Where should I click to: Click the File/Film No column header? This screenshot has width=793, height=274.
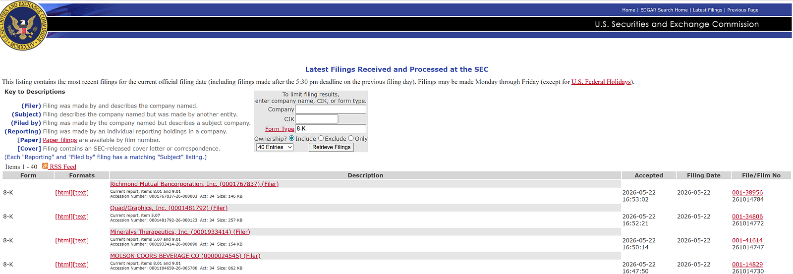coord(761,175)
